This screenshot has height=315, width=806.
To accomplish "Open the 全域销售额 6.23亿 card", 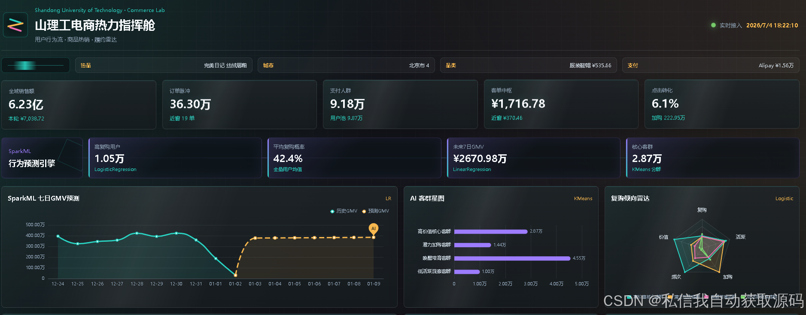I will (79, 105).
